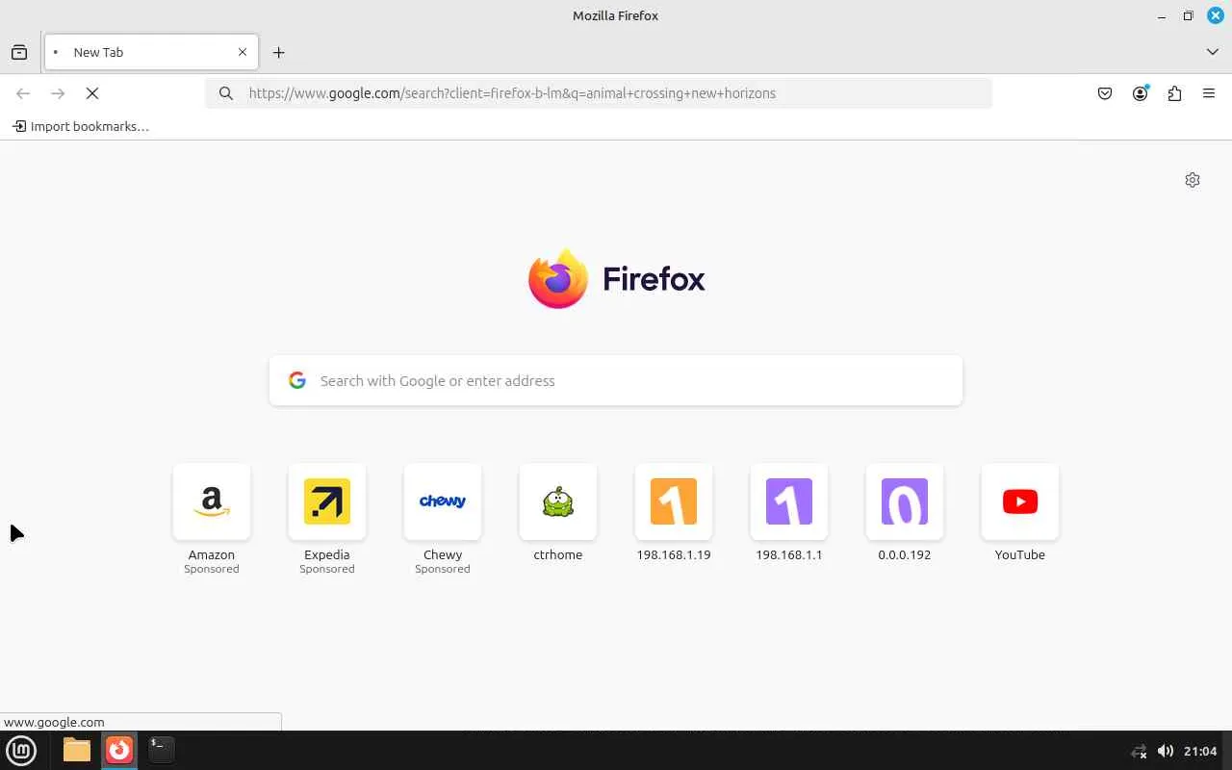Expand the list all tabs chevron

tap(1212, 52)
